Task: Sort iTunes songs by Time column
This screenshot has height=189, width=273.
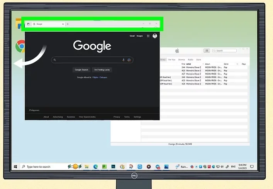Action: point(183,64)
